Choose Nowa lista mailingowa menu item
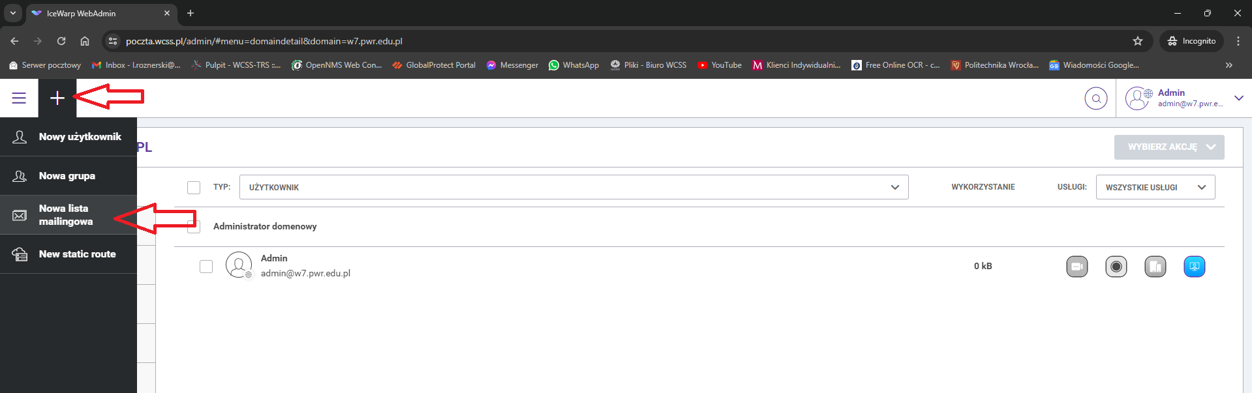The image size is (1252, 393). (x=65, y=215)
